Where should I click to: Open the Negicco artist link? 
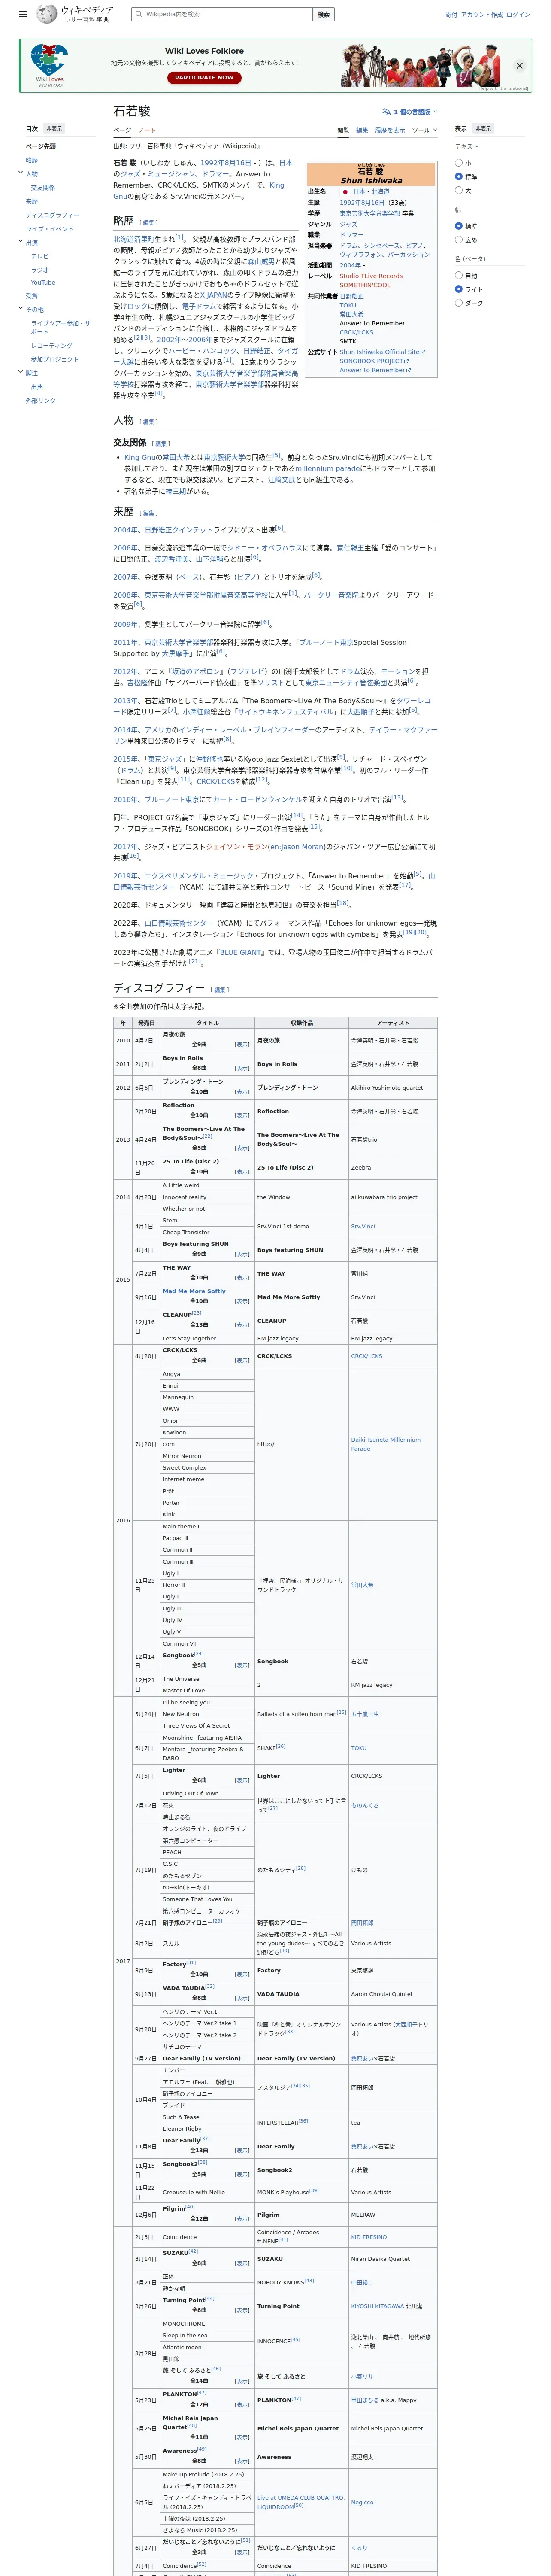pyautogui.click(x=362, y=2502)
